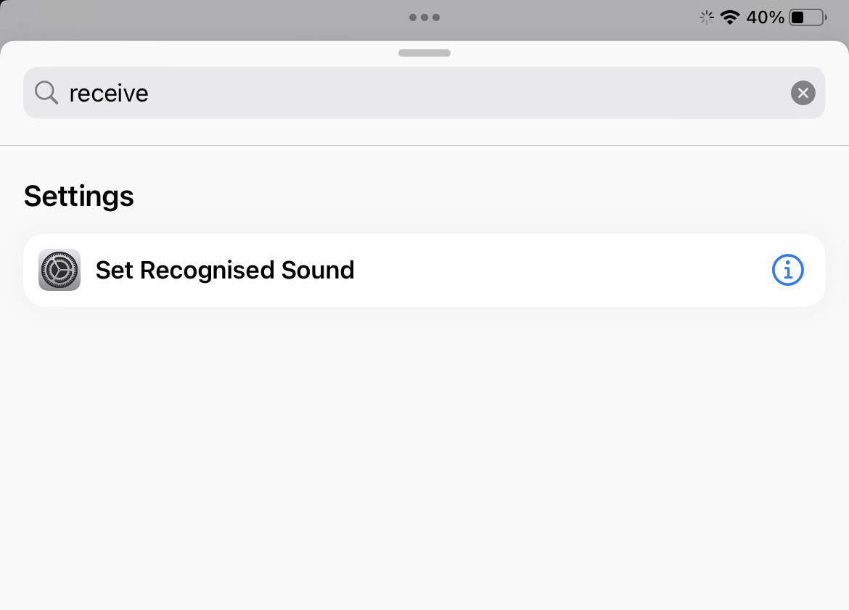Tap the Wi-Fi status icon
Viewport: 849px width, 610px height.
[729, 17]
